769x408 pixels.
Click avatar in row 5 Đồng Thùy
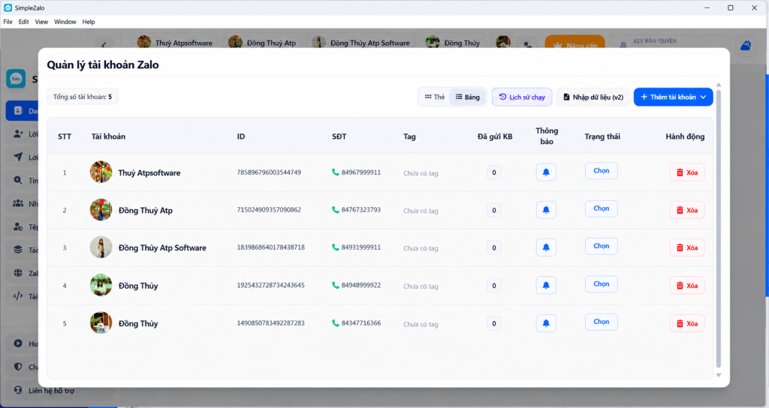tap(101, 322)
